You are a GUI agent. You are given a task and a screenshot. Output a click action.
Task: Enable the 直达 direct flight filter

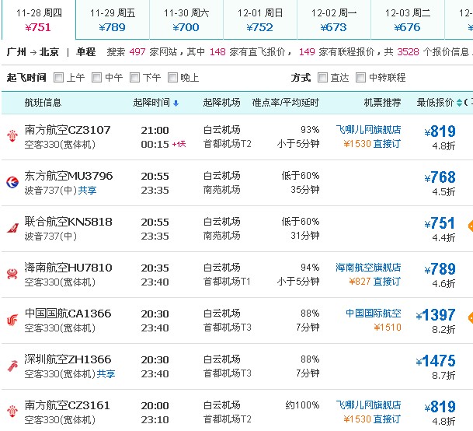click(x=322, y=78)
